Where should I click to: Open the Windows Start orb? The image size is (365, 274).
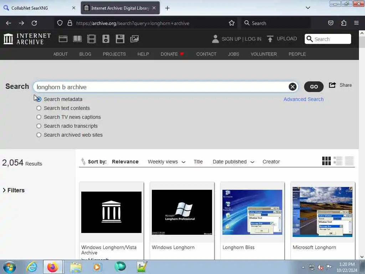click(10, 267)
